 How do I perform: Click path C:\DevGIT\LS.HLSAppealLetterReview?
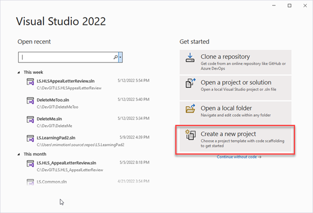(69, 88)
